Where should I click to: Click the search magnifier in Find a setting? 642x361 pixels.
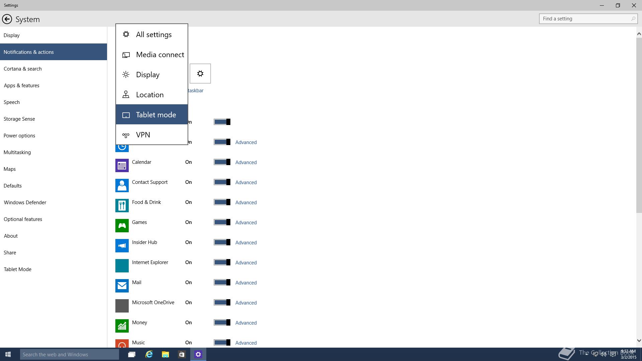coord(633,19)
